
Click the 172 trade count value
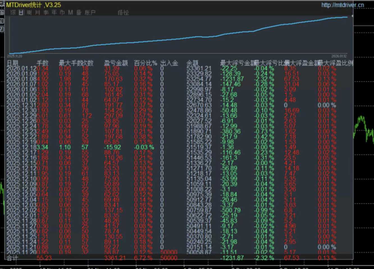click(87, 116)
